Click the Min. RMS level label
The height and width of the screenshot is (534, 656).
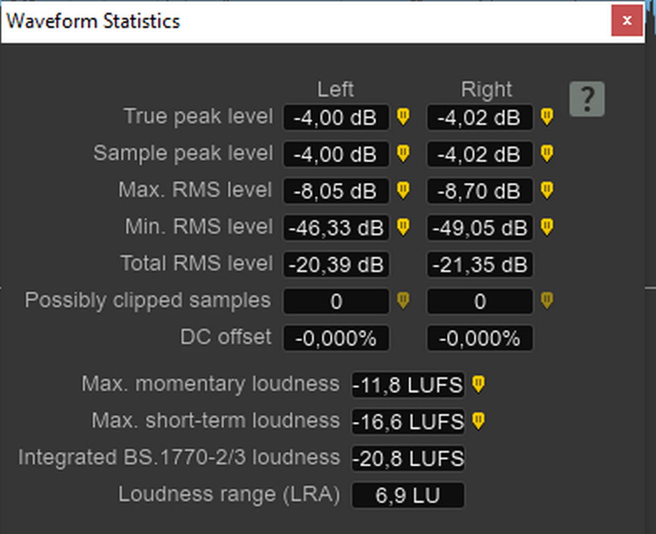tap(198, 227)
